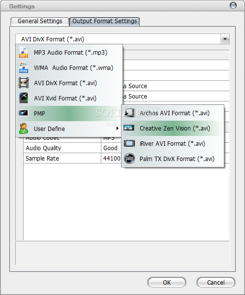Click the AVI Xvid format icon

pyautogui.click(x=24, y=98)
